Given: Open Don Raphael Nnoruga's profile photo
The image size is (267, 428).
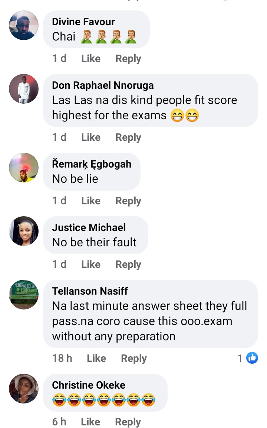Looking at the screenshot, I should tap(24, 89).
